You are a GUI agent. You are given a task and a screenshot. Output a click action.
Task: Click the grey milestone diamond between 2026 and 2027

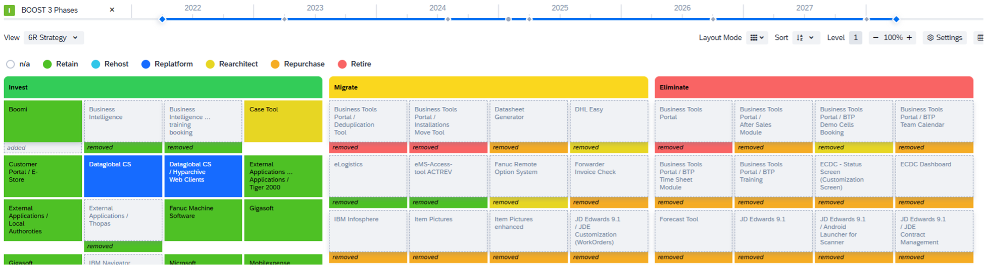tap(713, 19)
